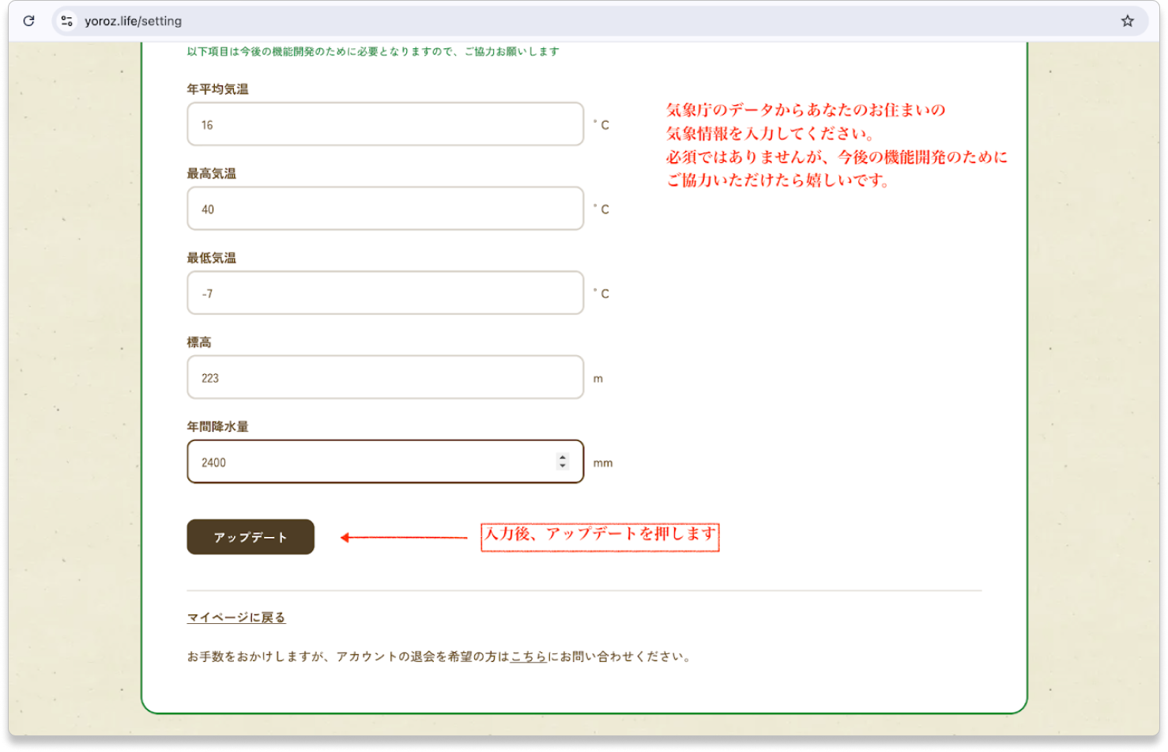This screenshot has width=1168, height=752.
Task: Bookmark this page with the star icon
Action: coord(1127,21)
